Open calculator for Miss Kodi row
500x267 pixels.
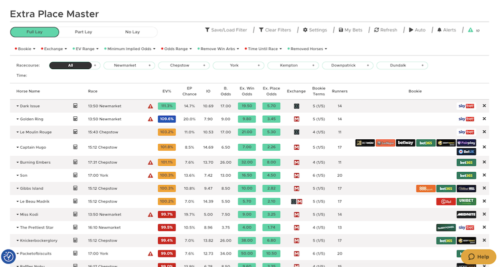click(75, 214)
